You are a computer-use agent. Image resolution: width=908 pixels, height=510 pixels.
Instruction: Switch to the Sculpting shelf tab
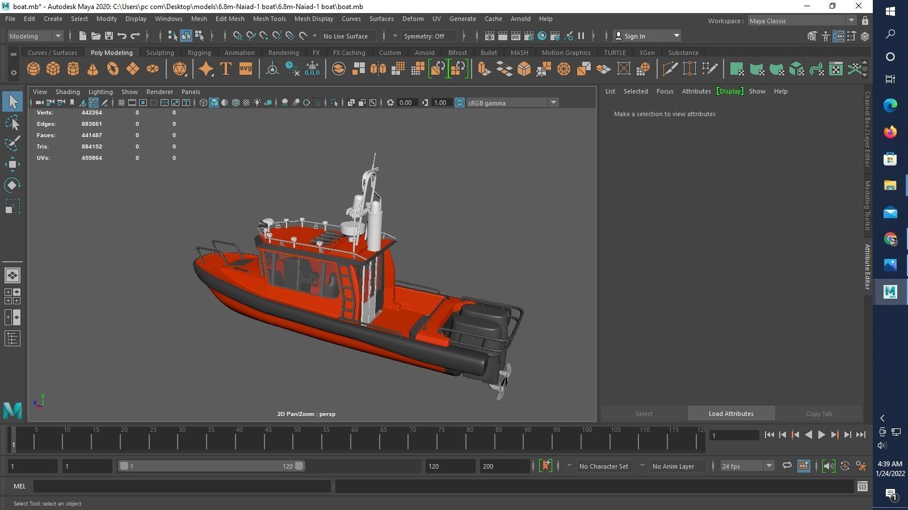tap(160, 53)
